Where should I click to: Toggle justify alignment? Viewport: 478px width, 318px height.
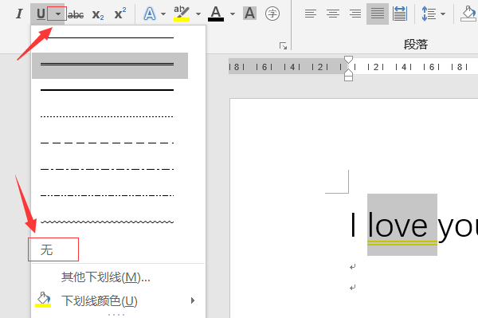(x=378, y=14)
